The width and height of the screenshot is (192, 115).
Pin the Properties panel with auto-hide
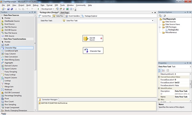pos(188,63)
